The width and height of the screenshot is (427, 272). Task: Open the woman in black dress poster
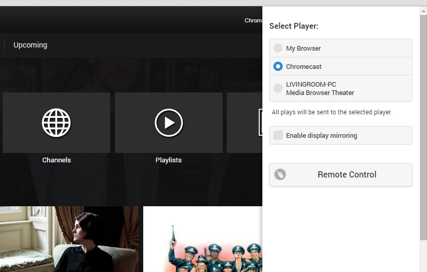[69, 239]
